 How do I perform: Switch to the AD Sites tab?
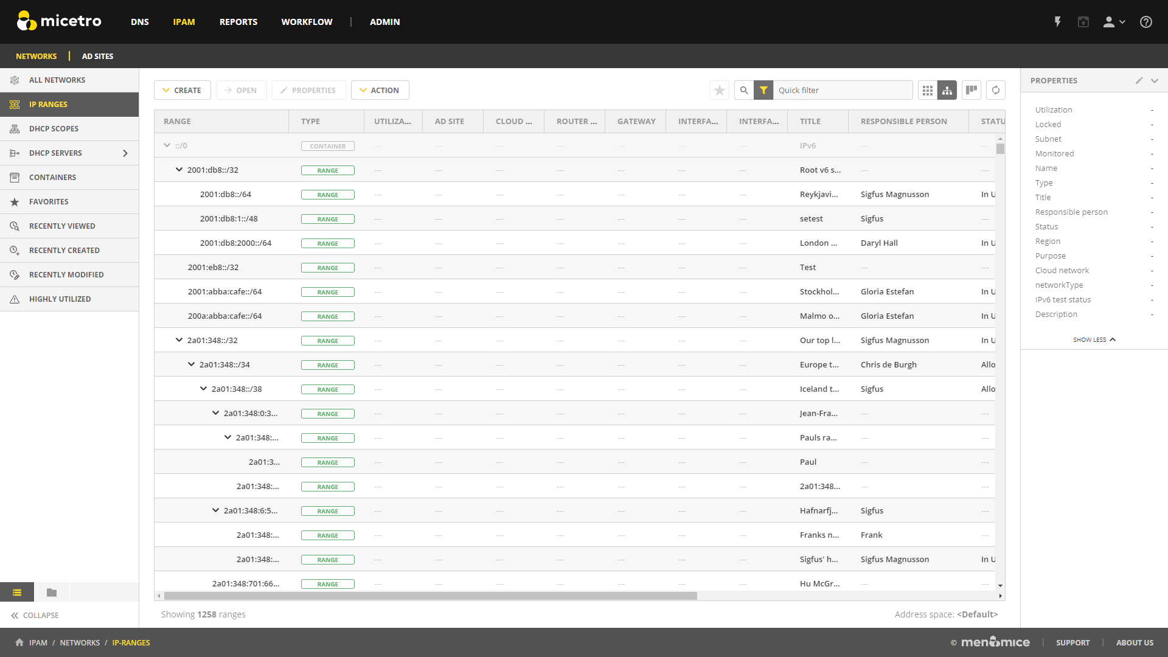[x=97, y=56]
